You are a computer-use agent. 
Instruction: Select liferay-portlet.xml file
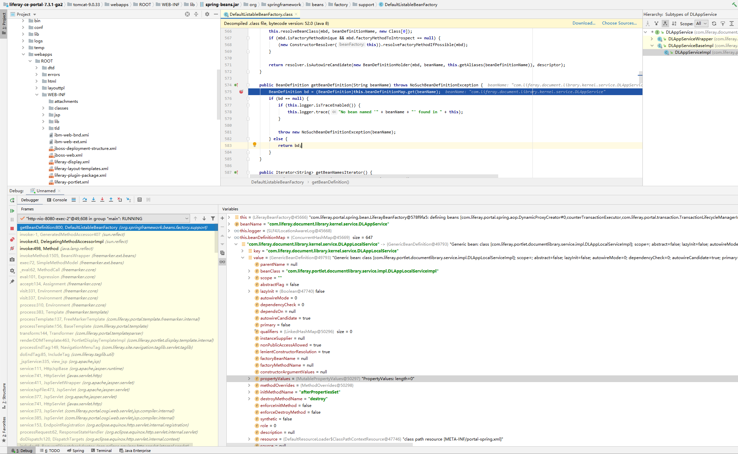pyautogui.click(x=71, y=182)
